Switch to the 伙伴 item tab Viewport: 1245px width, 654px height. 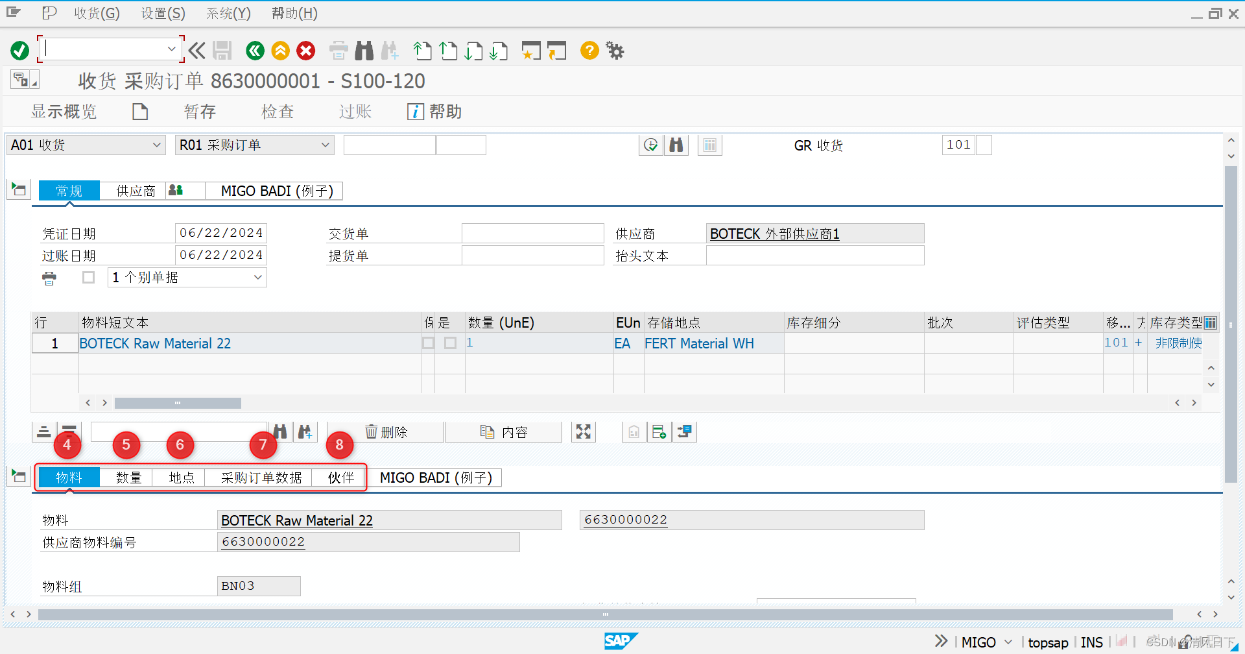coord(340,478)
